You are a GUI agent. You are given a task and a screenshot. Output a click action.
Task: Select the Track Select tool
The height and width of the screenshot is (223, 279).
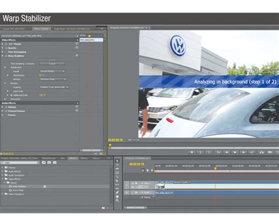117,165
